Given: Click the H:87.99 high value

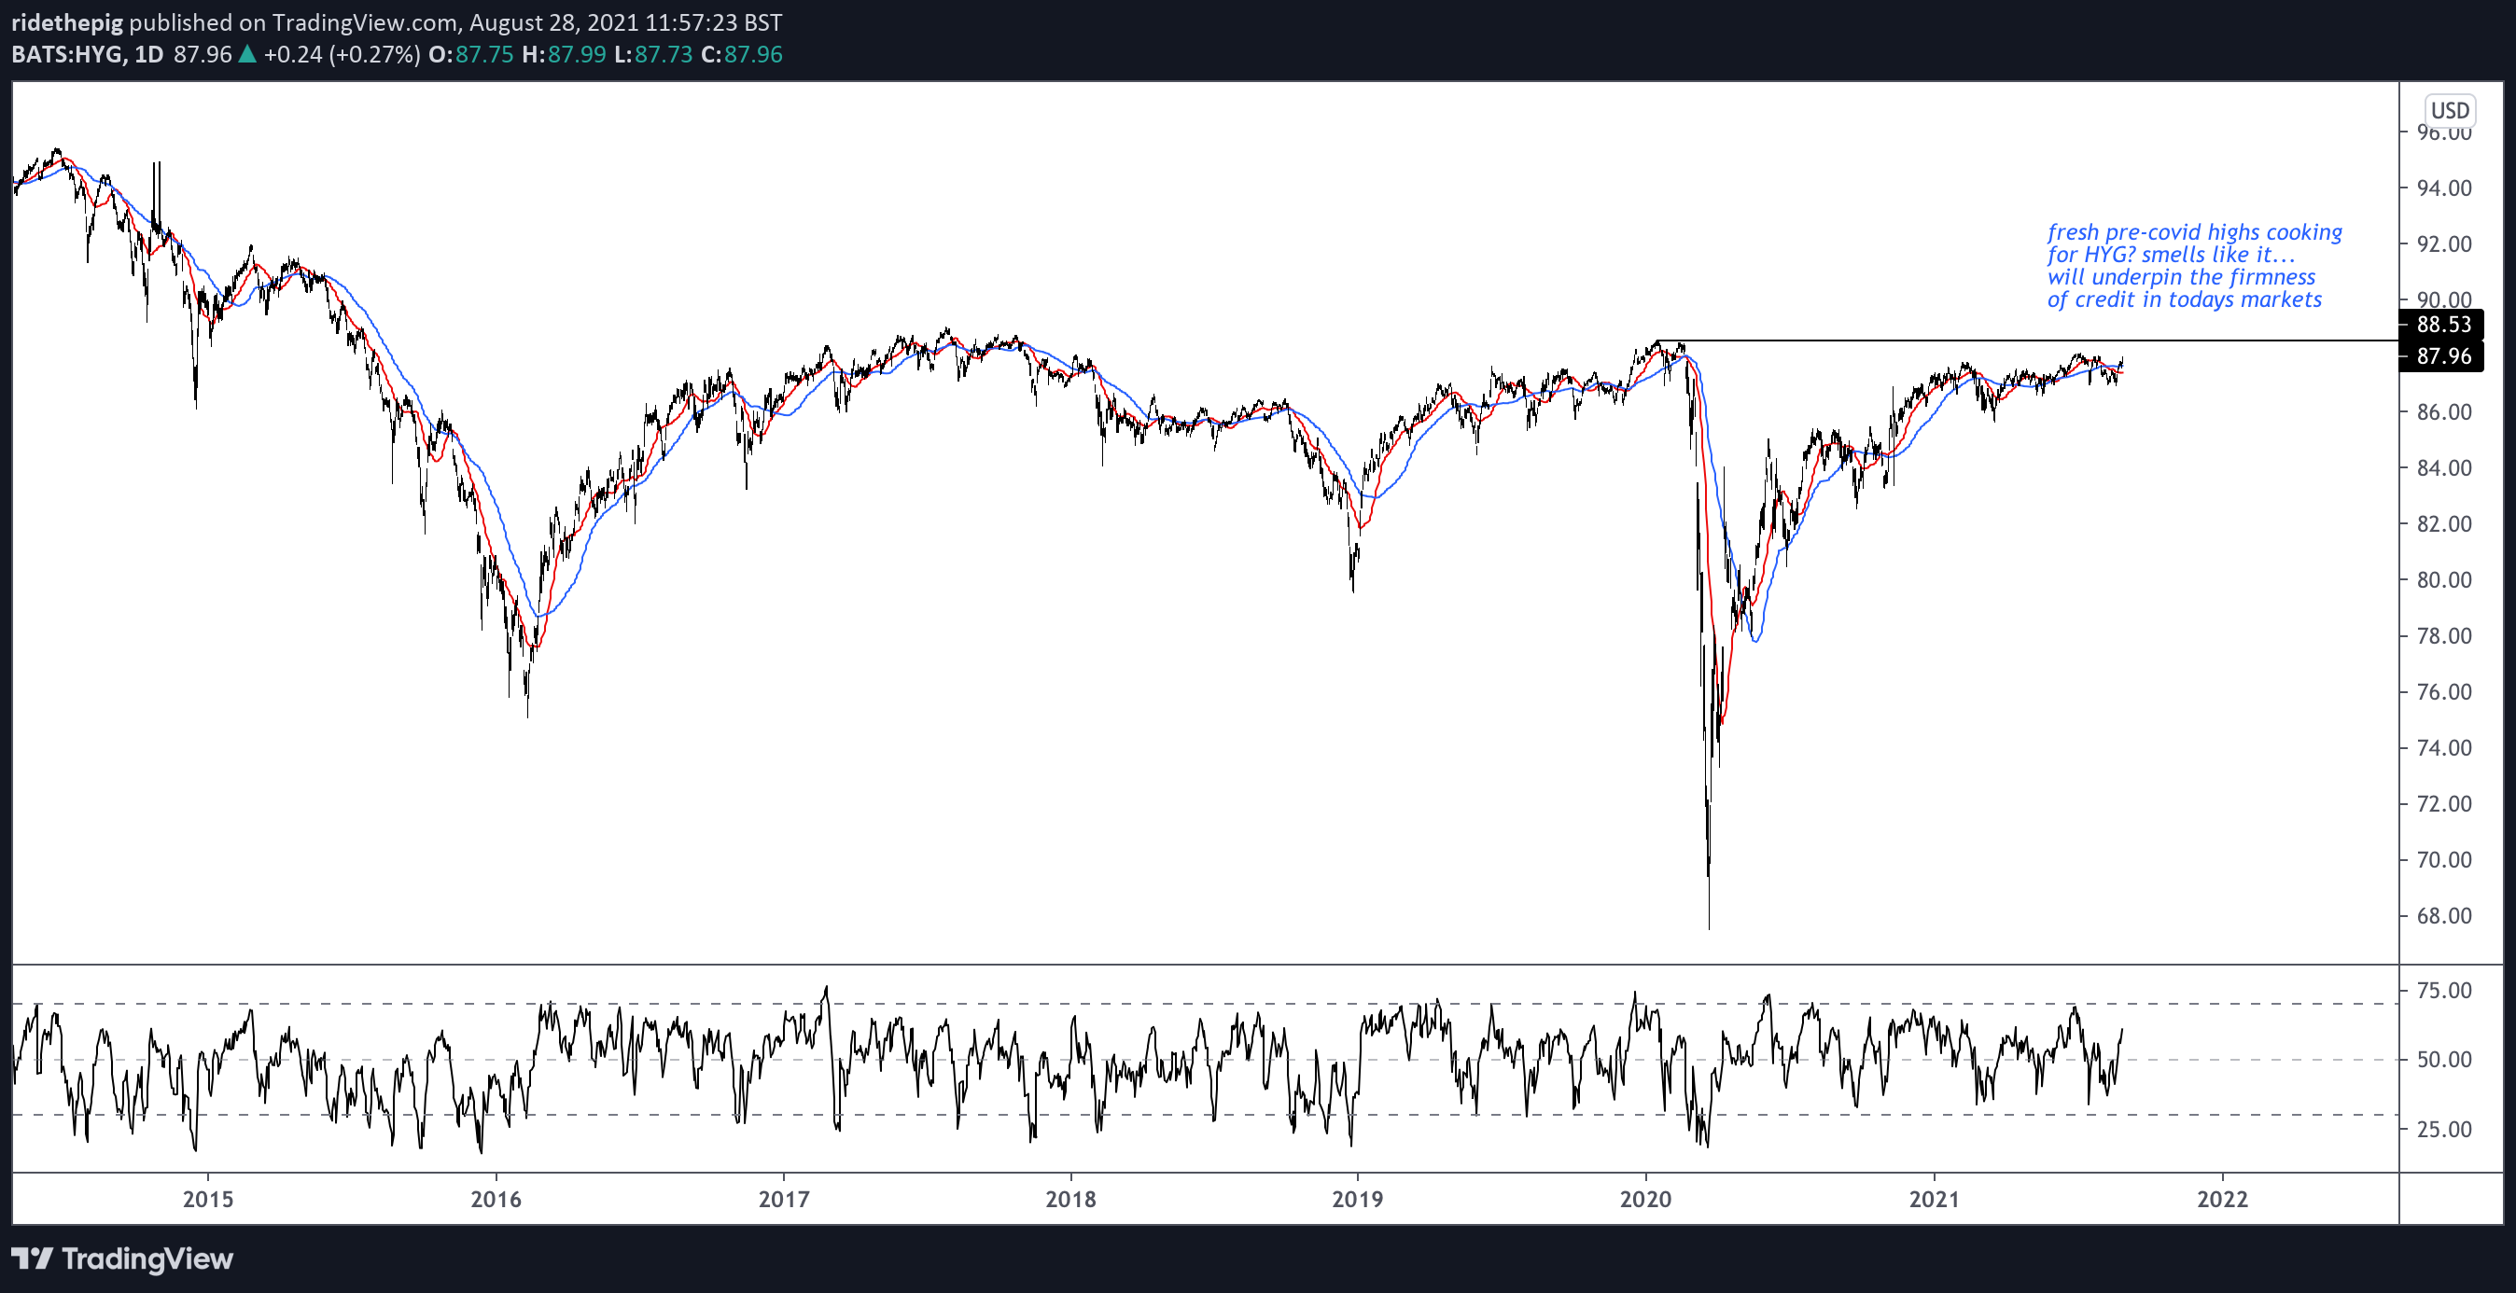Looking at the screenshot, I should (565, 55).
